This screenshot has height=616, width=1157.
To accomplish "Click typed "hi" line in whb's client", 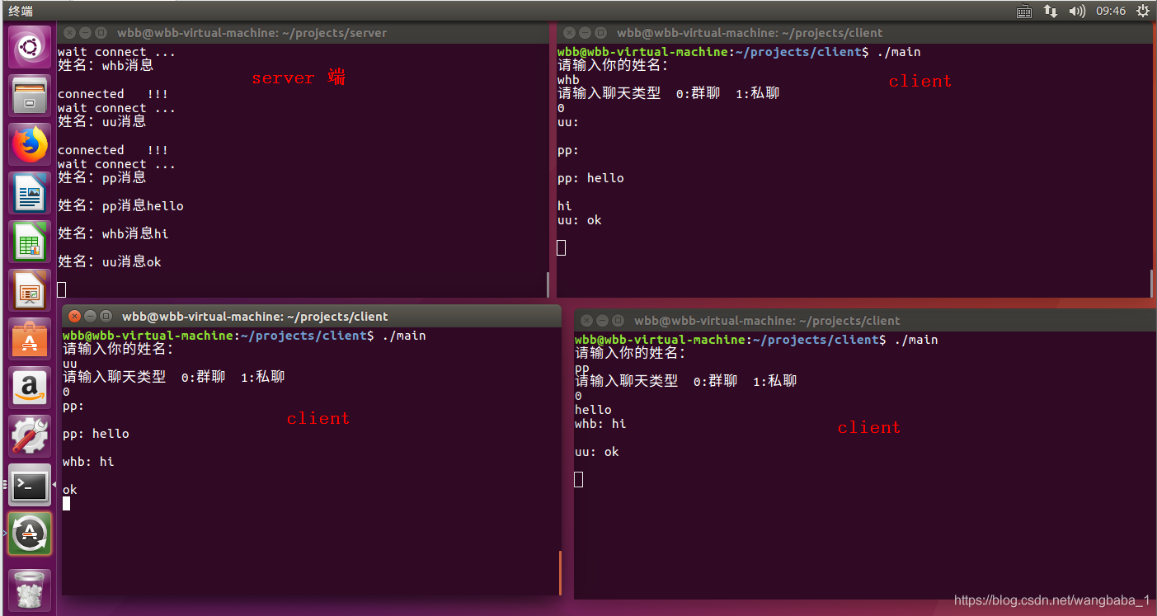I will pyautogui.click(x=565, y=206).
